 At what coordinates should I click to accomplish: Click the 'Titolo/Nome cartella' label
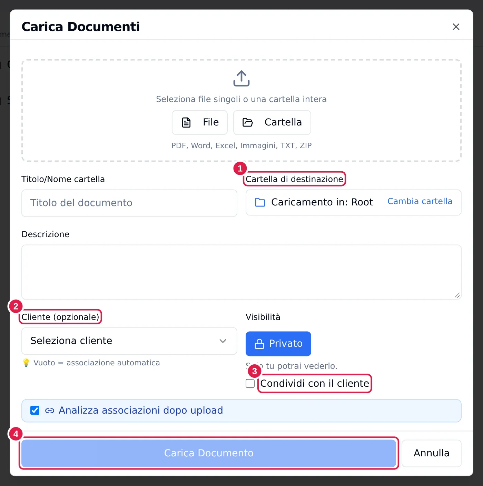pyautogui.click(x=63, y=179)
